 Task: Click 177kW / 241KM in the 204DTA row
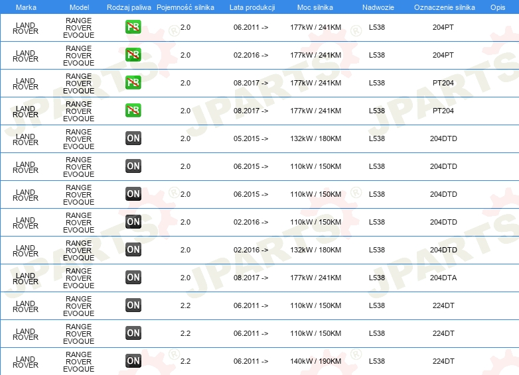(315, 278)
